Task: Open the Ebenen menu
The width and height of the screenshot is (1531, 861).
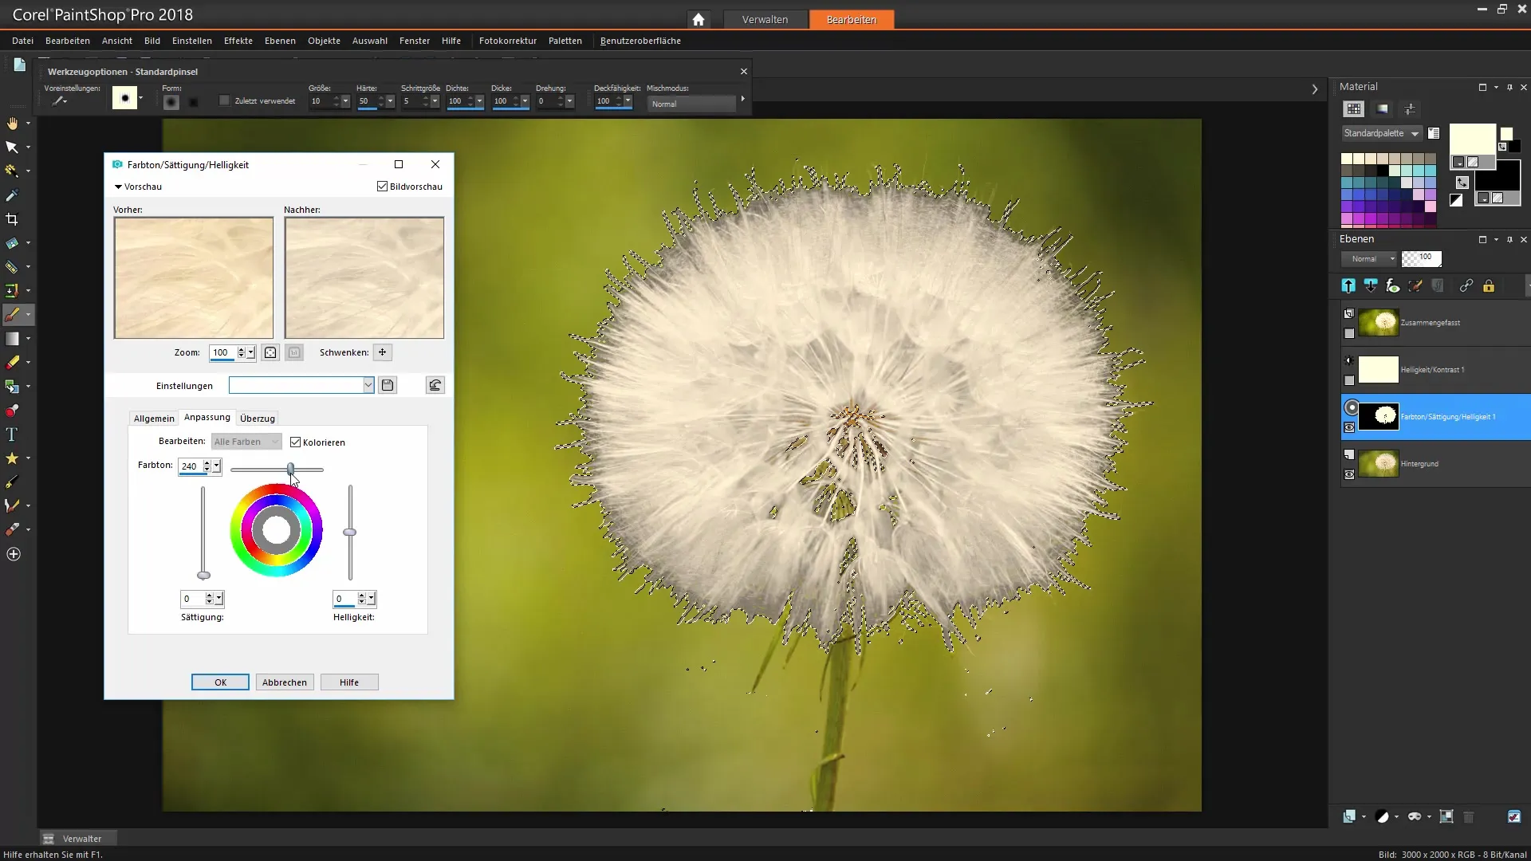Action: coord(280,41)
